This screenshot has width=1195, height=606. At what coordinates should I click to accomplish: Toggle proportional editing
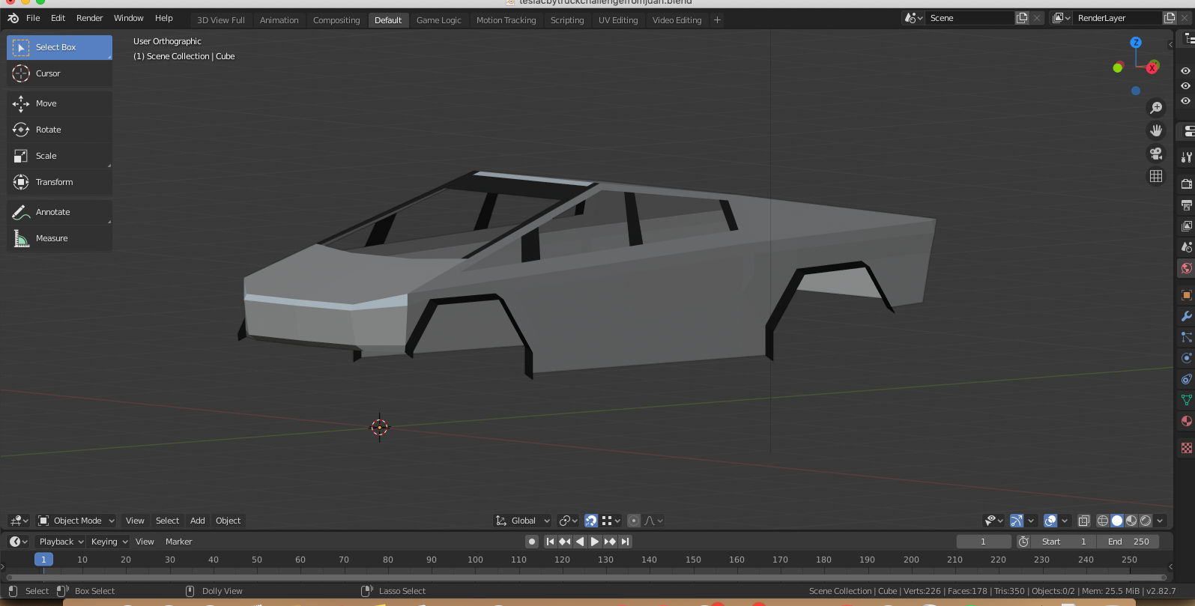click(634, 521)
